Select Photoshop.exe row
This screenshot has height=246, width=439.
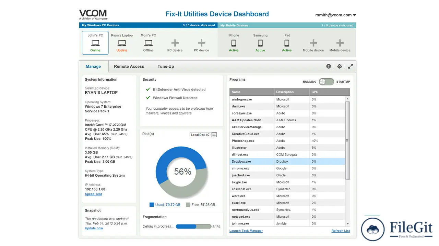click(x=287, y=141)
